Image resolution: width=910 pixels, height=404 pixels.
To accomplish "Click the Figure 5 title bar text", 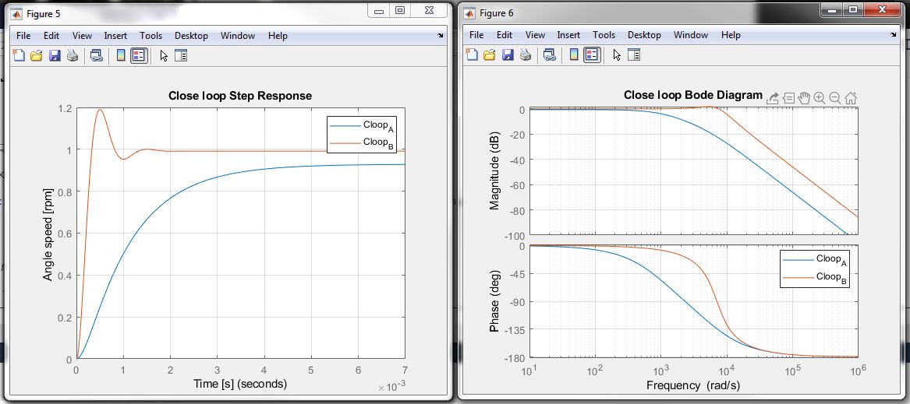I will (43, 12).
